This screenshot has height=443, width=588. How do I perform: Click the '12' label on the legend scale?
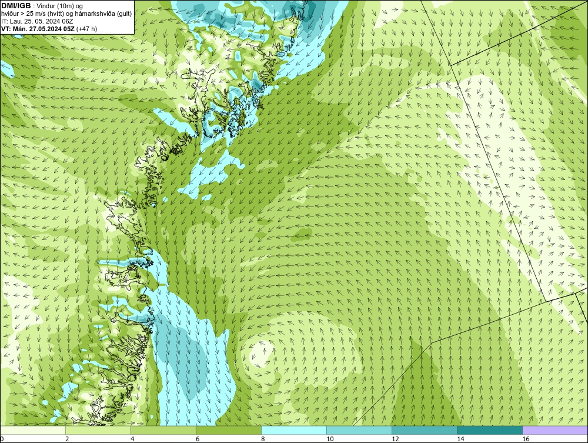pos(395,439)
